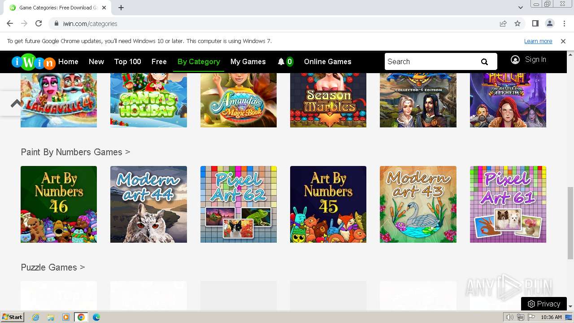Open My Games menu item
This screenshot has width=574, height=323.
248,62
